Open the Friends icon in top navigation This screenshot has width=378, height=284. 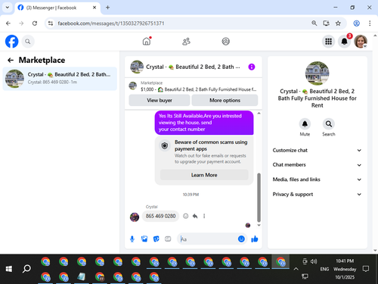(186, 41)
